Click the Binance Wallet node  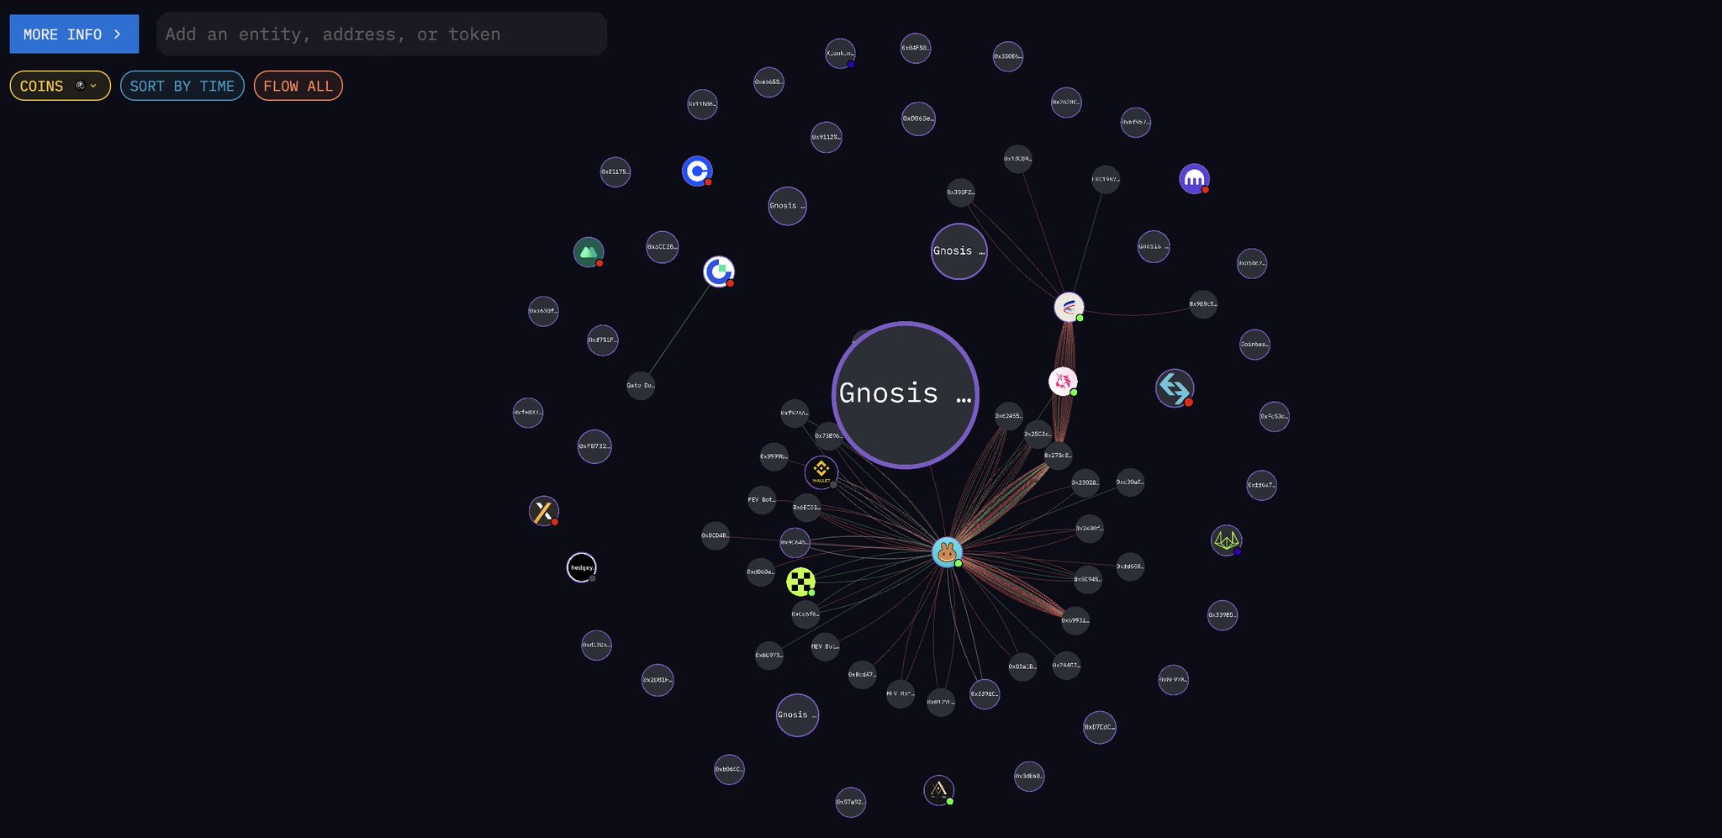click(x=821, y=472)
